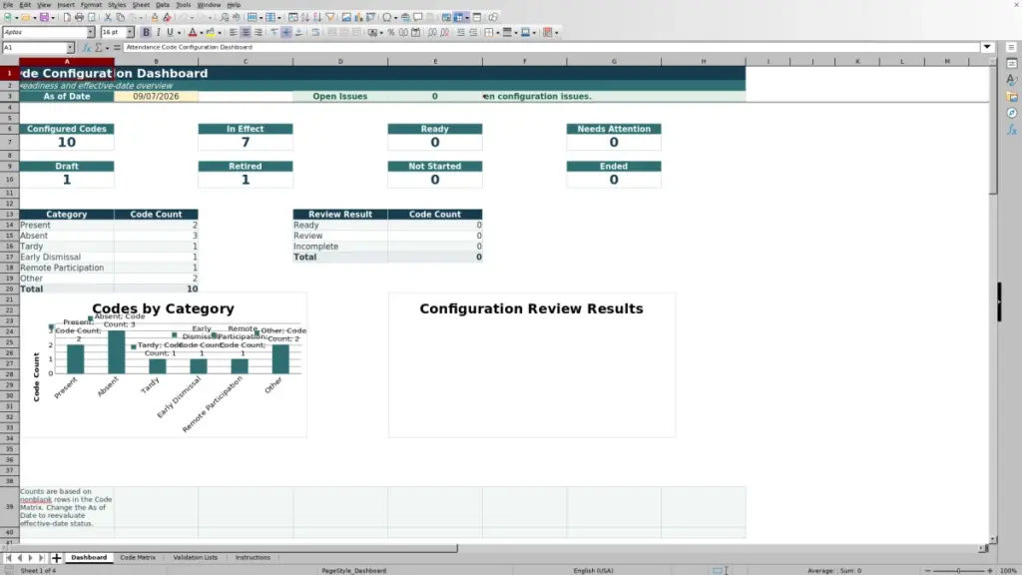
Task: Toggle Bold formatting
Action: click(146, 32)
